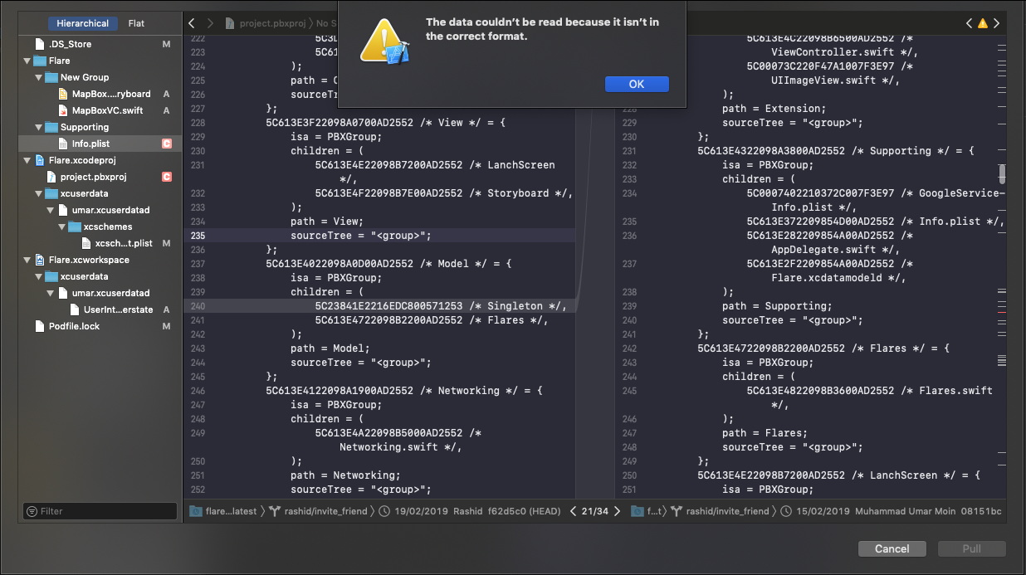
Task: Switch to Hierarchical file view
Action: (82, 23)
